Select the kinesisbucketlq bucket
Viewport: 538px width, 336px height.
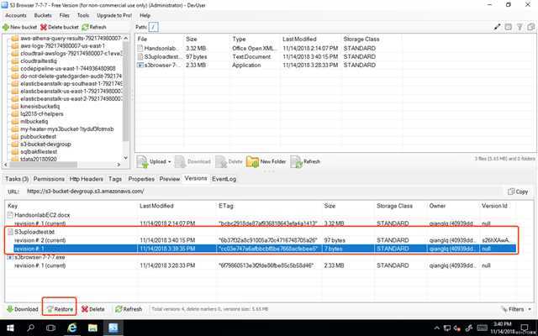point(40,107)
